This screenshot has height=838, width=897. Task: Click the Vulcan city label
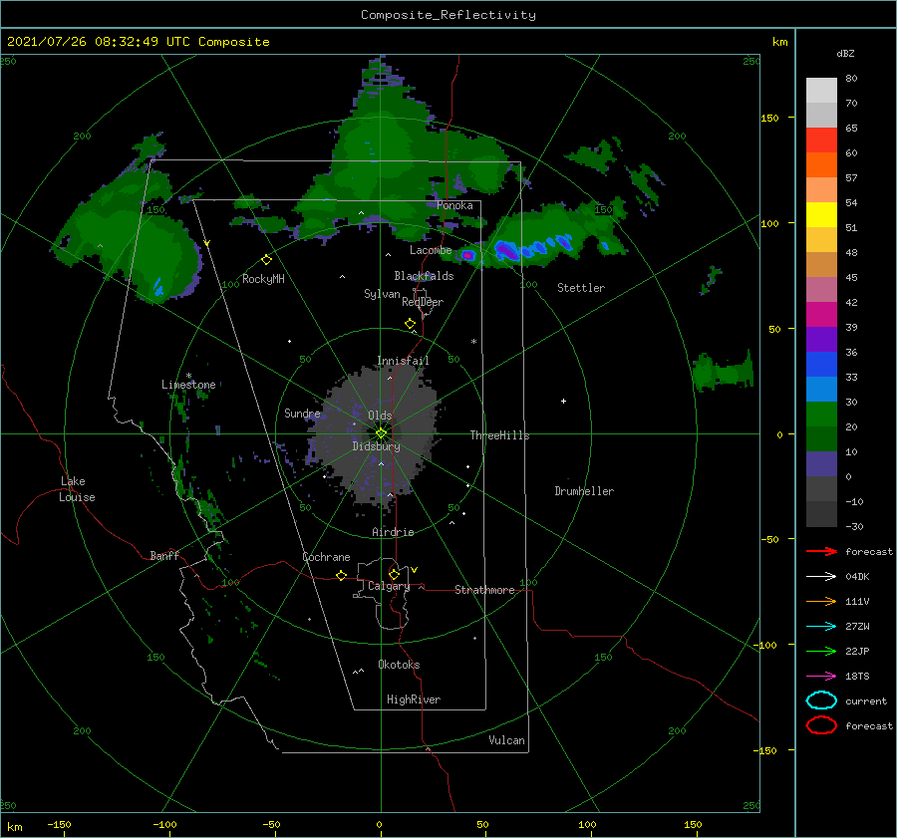coord(507,740)
